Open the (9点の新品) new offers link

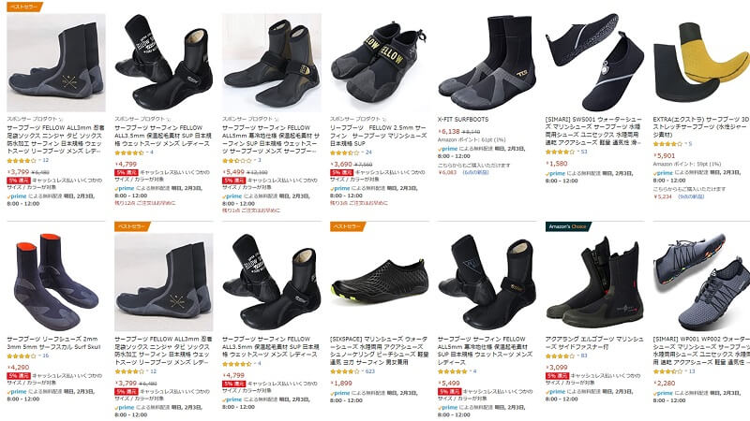[691, 196]
